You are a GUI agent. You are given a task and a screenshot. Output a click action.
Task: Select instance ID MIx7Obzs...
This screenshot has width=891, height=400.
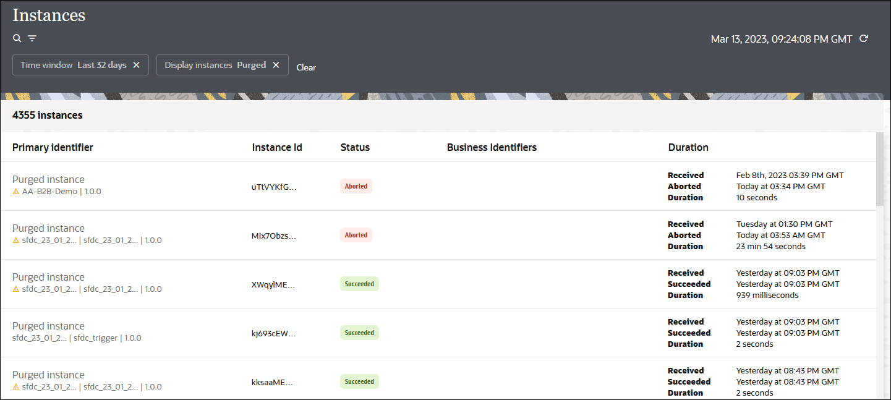274,236
